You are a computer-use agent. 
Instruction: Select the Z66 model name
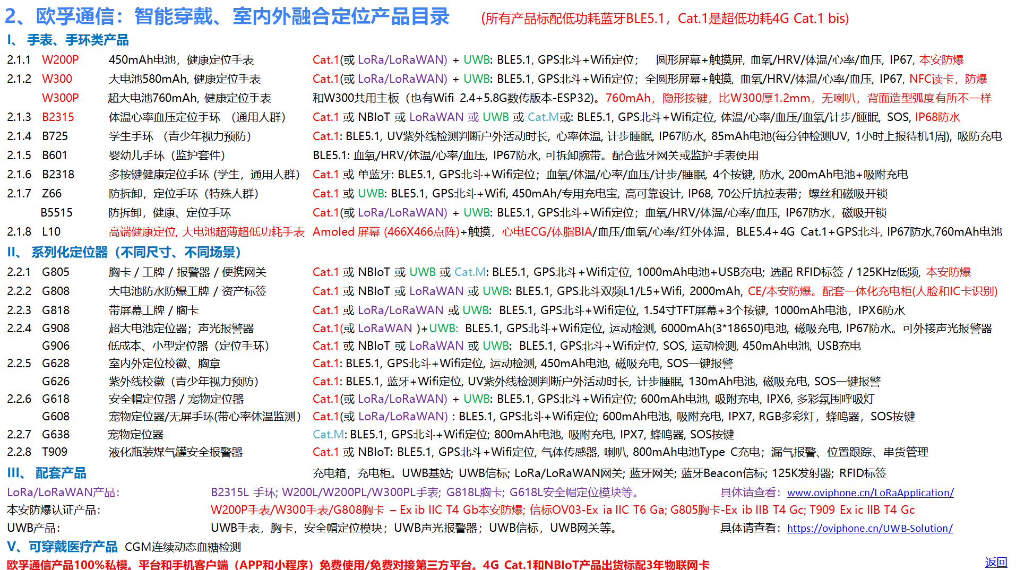coord(52,193)
